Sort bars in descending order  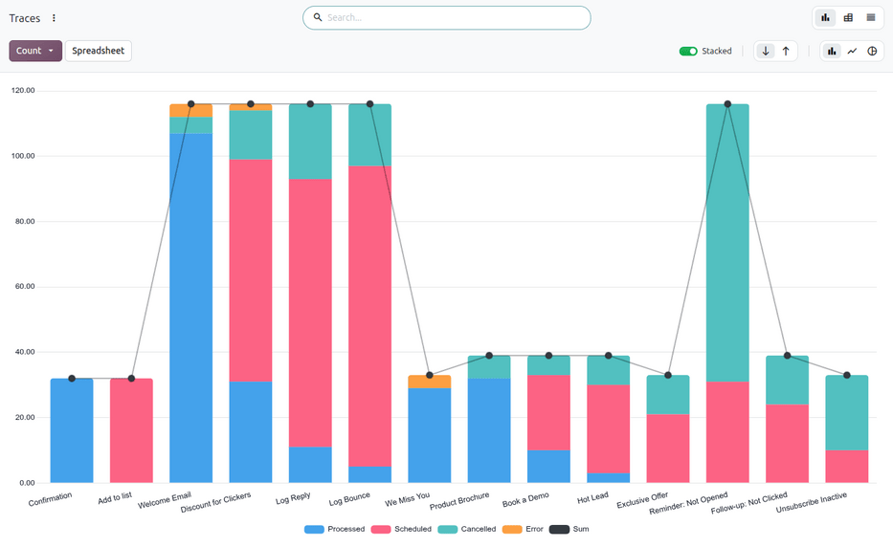(766, 52)
